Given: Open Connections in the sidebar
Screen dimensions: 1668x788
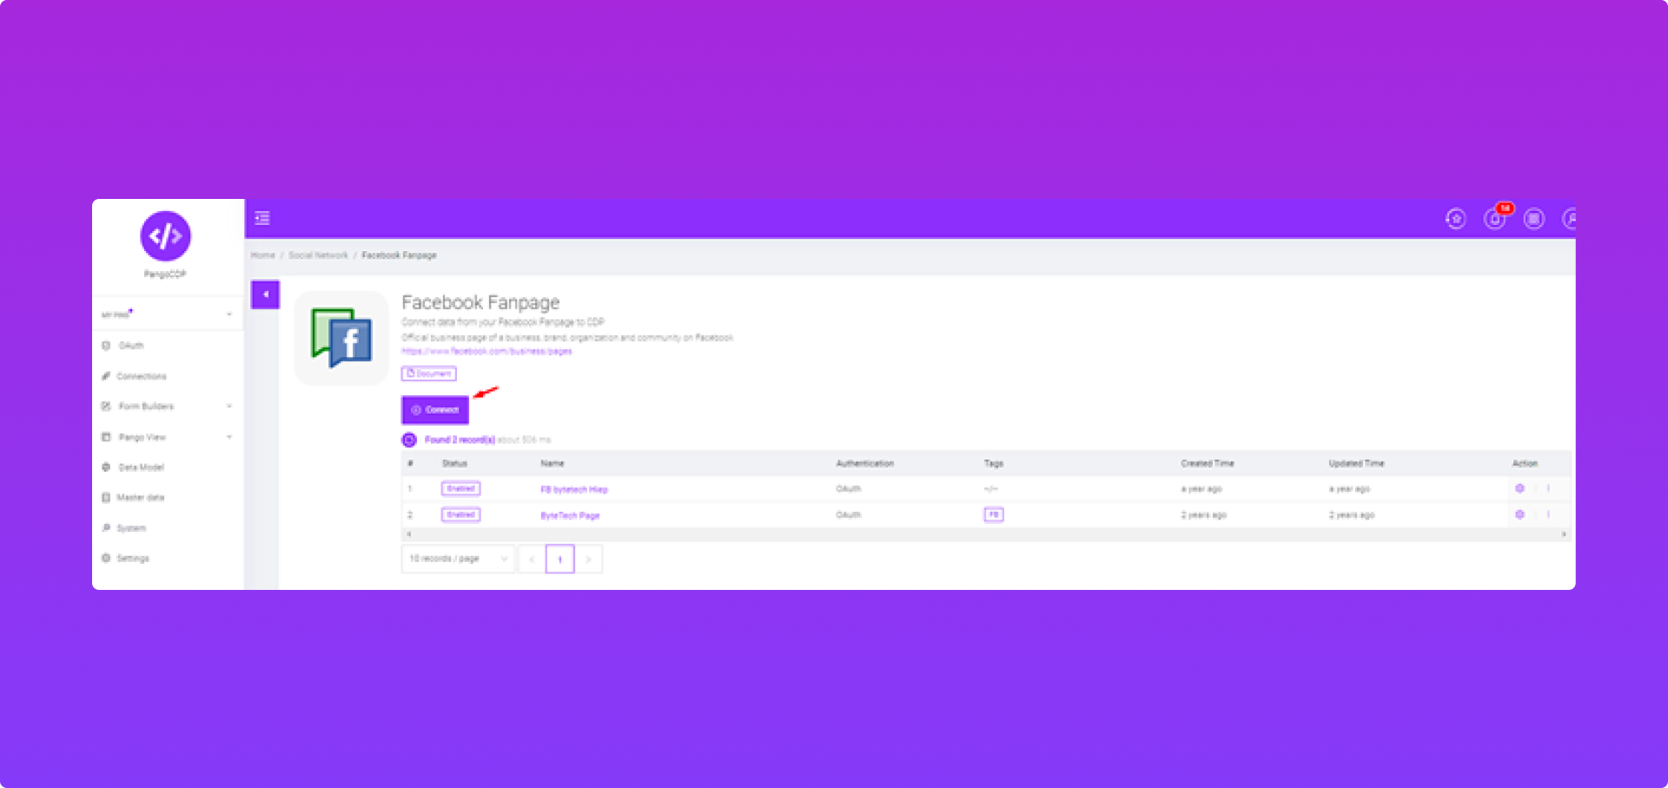Looking at the screenshot, I should [x=141, y=376].
